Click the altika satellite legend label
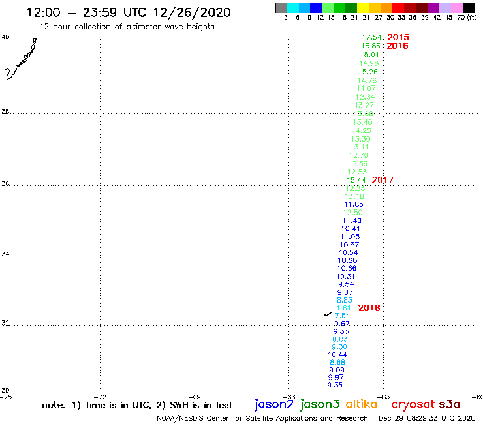Image resolution: width=483 pixels, height=424 pixels. (x=362, y=404)
